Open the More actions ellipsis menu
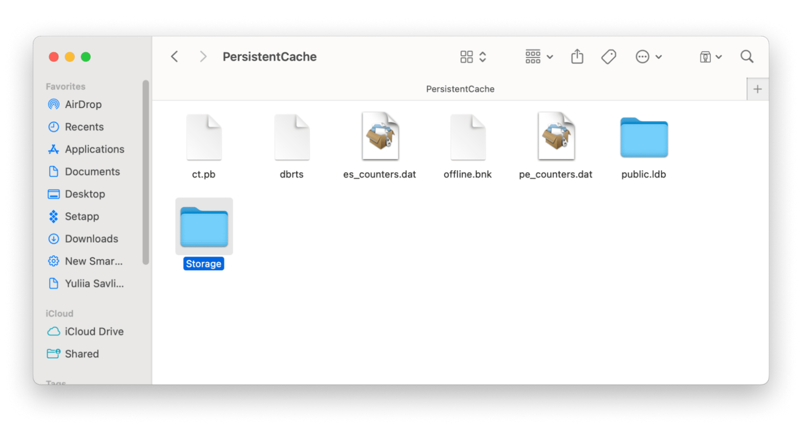The width and height of the screenshot is (799, 433). point(648,57)
